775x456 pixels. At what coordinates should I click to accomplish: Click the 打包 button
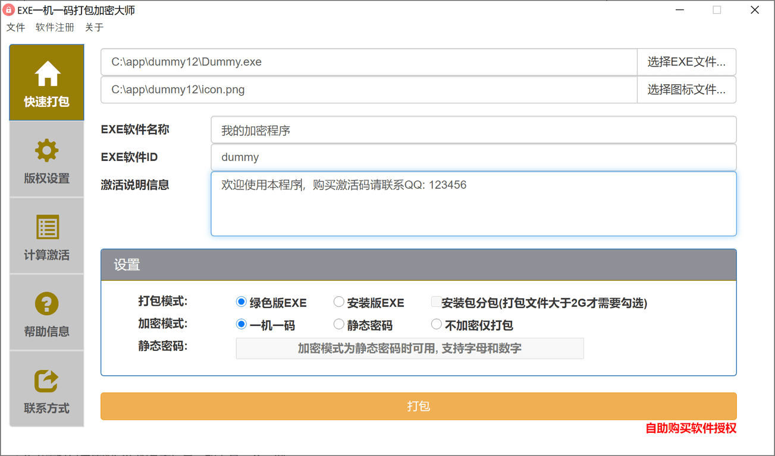coord(418,406)
